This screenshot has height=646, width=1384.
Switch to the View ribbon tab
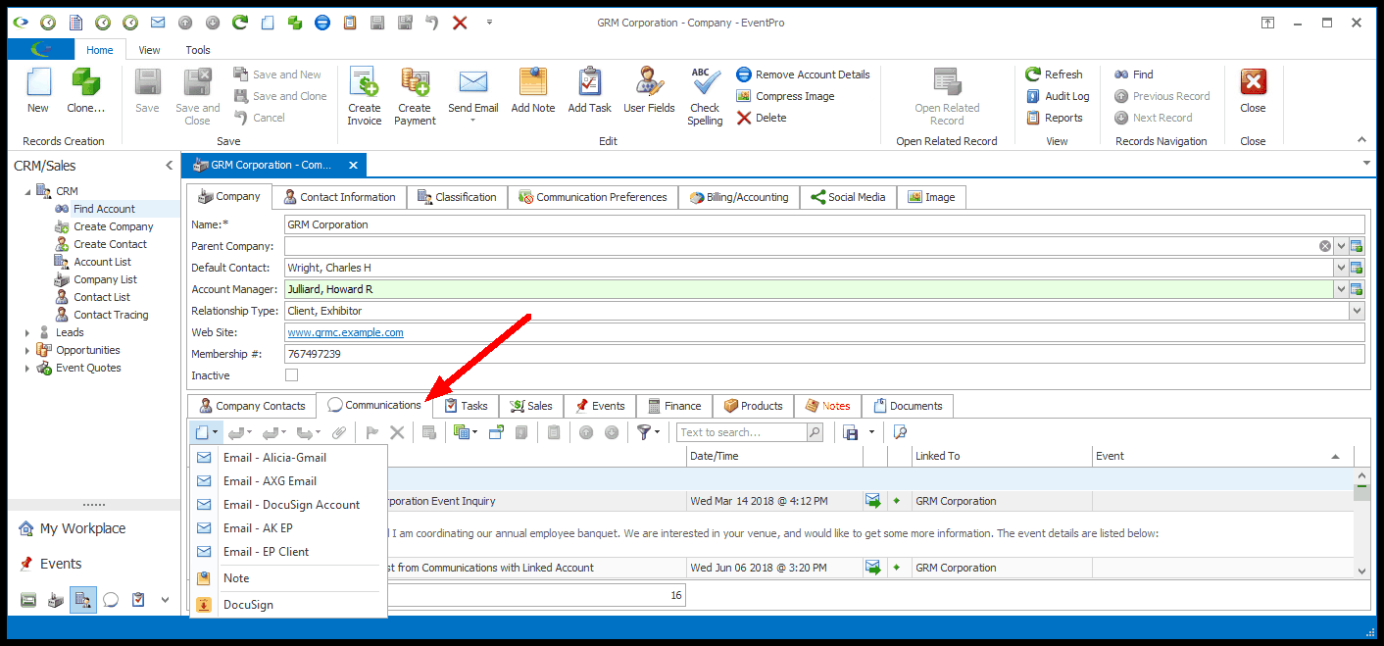click(149, 50)
